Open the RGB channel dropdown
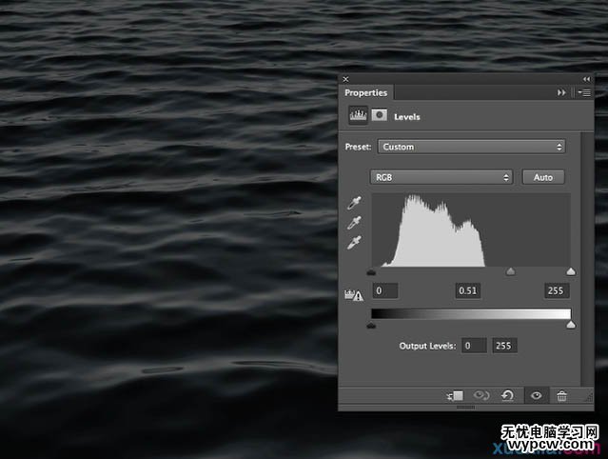 441,177
